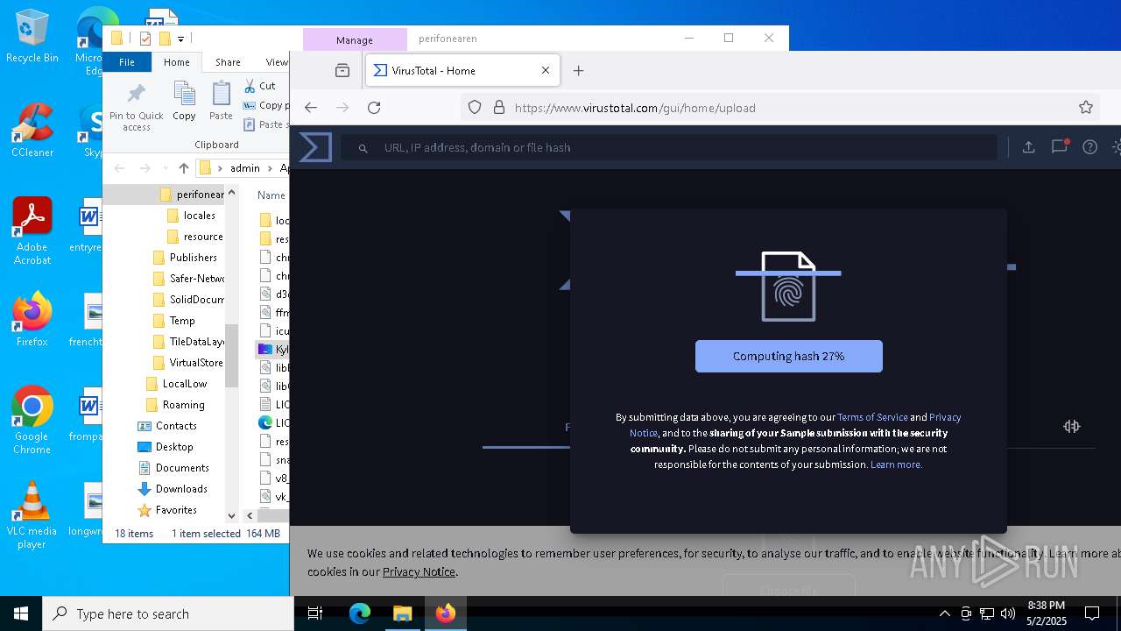The height and width of the screenshot is (631, 1121).
Task: Click the Terms of Service link
Action: click(872, 417)
